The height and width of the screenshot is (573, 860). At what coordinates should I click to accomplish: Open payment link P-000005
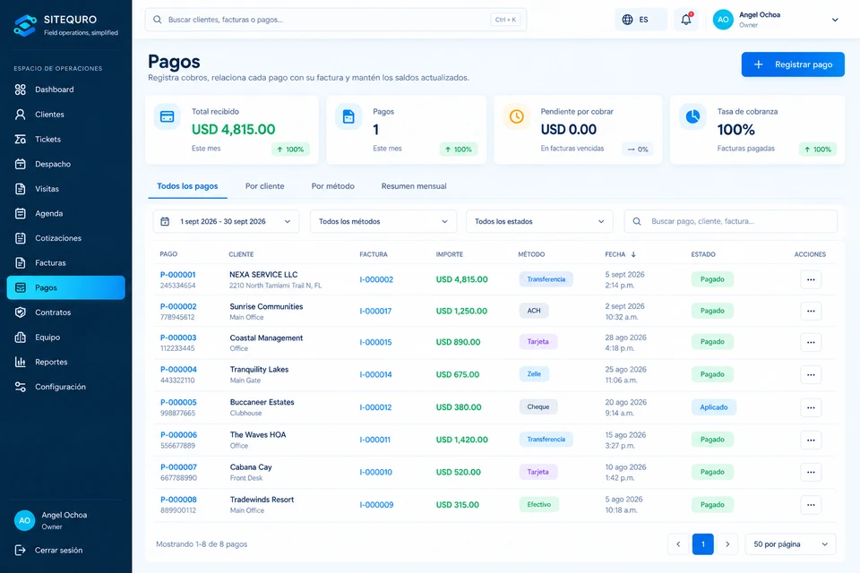click(x=178, y=403)
